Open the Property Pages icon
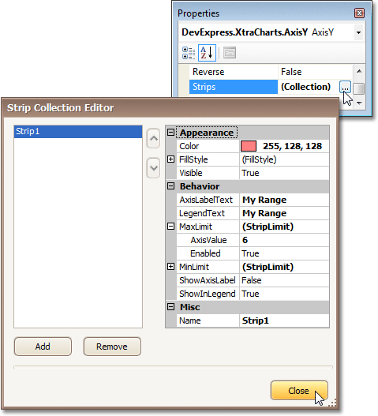The height and width of the screenshot is (416, 378). (230, 53)
